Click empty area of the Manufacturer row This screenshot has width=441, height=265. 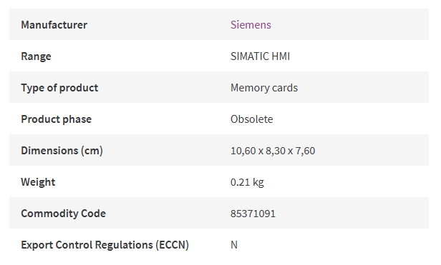(x=352, y=24)
